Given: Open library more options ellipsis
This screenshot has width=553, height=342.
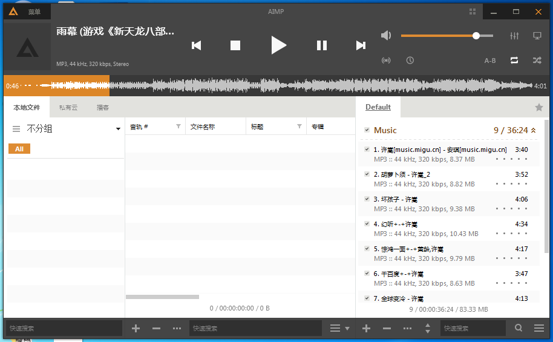Looking at the screenshot, I should click(177, 329).
